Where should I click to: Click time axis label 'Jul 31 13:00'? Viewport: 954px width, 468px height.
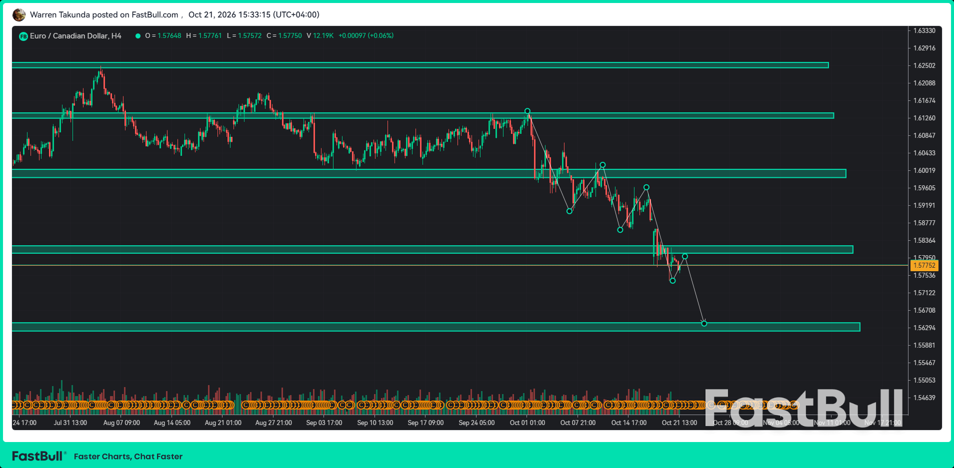coord(70,423)
